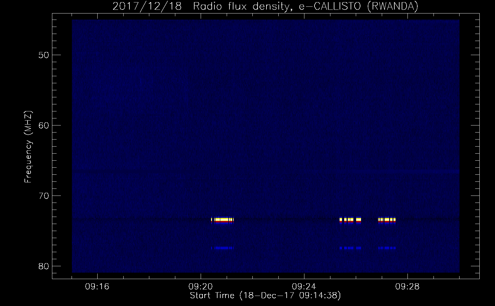Click the 09:20 time tick label
Image resolution: width=495 pixels, height=306 pixels.
(x=201, y=287)
